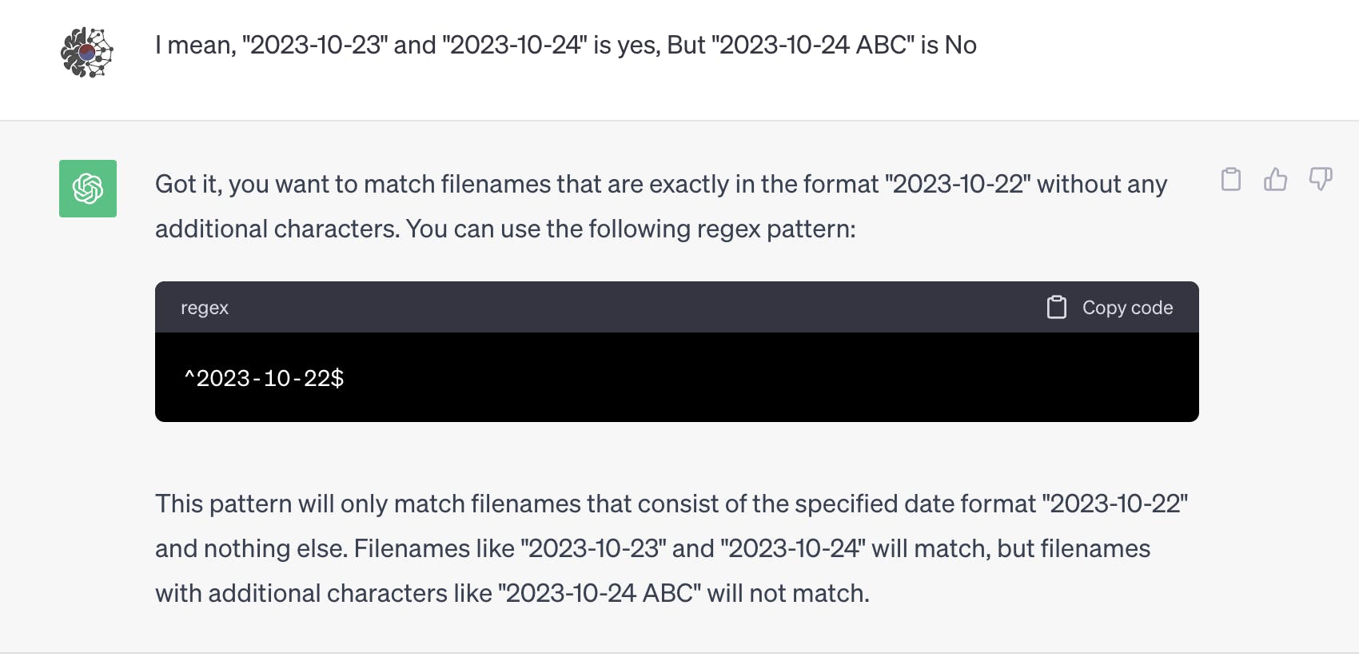This screenshot has width=1359, height=657.
Task: Click the "regex" language label
Action: click(205, 308)
